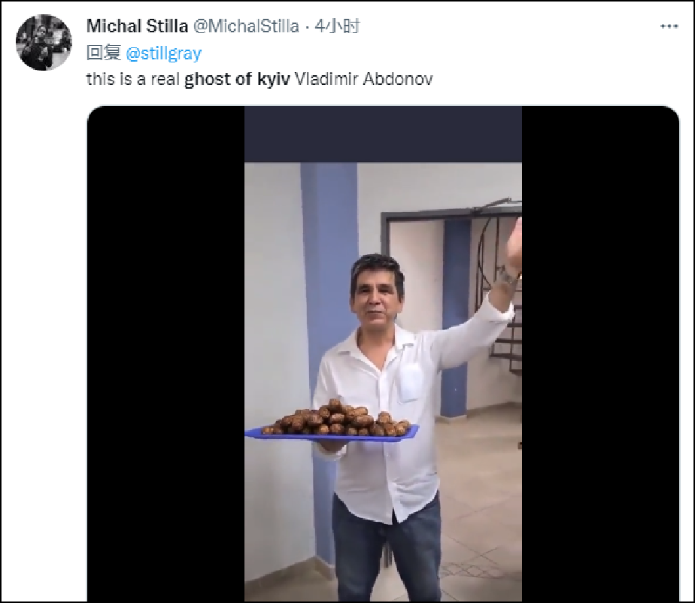Viewport: 695px width, 603px height.
Task: Click the 4小时 tweet timestamp
Action: [337, 26]
